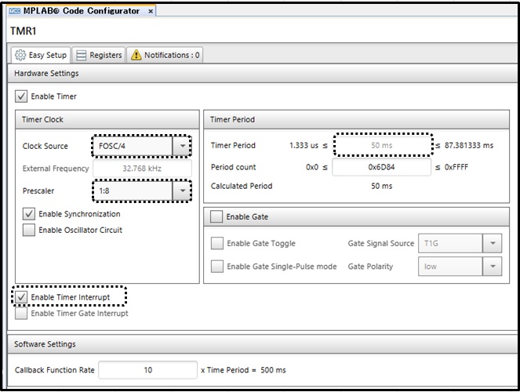Viewport: 520px width, 392px height.
Task: Check the Enable Oscillator Circuit box
Action: click(x=29, y=230)
